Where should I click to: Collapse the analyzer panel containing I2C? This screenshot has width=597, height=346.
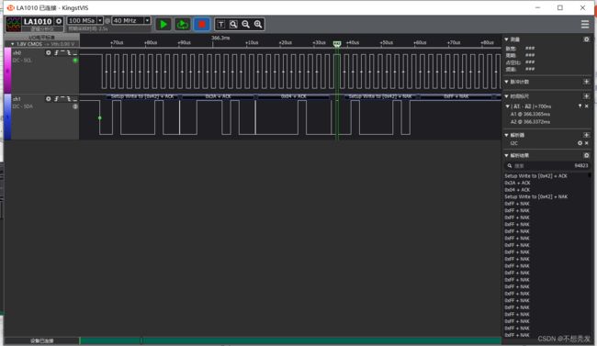click(506, 135)
